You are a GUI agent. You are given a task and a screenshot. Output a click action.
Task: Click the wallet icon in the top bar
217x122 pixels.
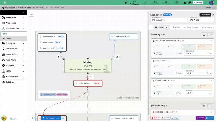click(x=185, y=3)
